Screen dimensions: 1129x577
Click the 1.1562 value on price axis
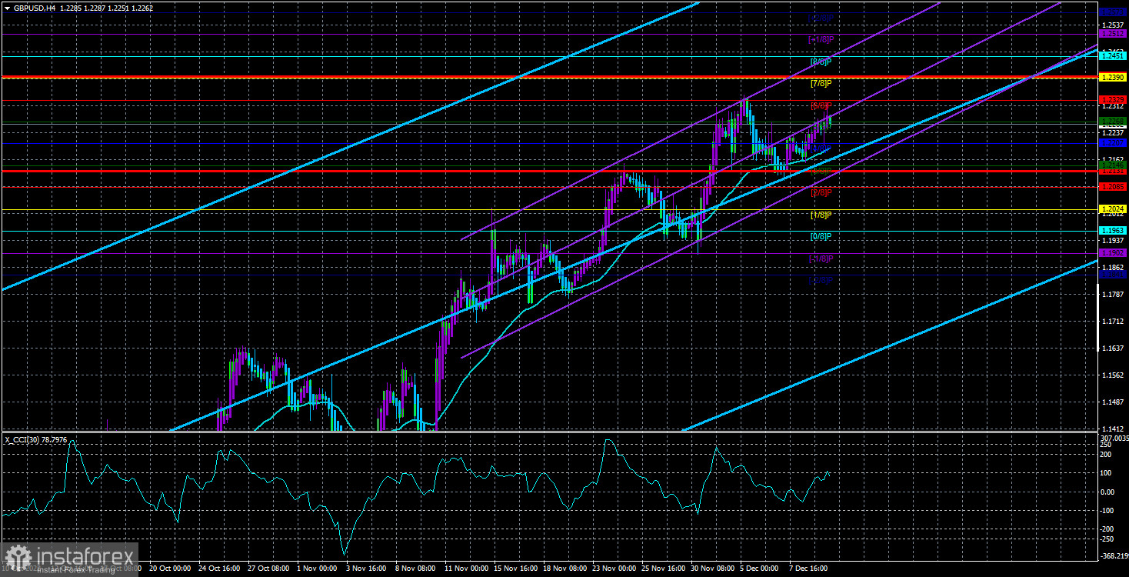[1113, 375]
